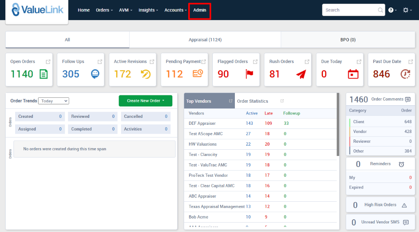
Task: Click the High Risk Orders warning triangle
Action: tap(404, 205)
